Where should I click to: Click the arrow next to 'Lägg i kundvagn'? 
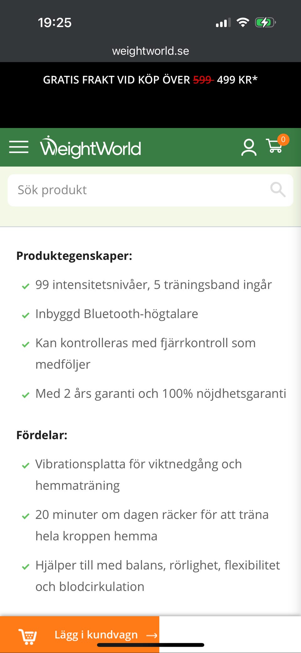[152, 635]
